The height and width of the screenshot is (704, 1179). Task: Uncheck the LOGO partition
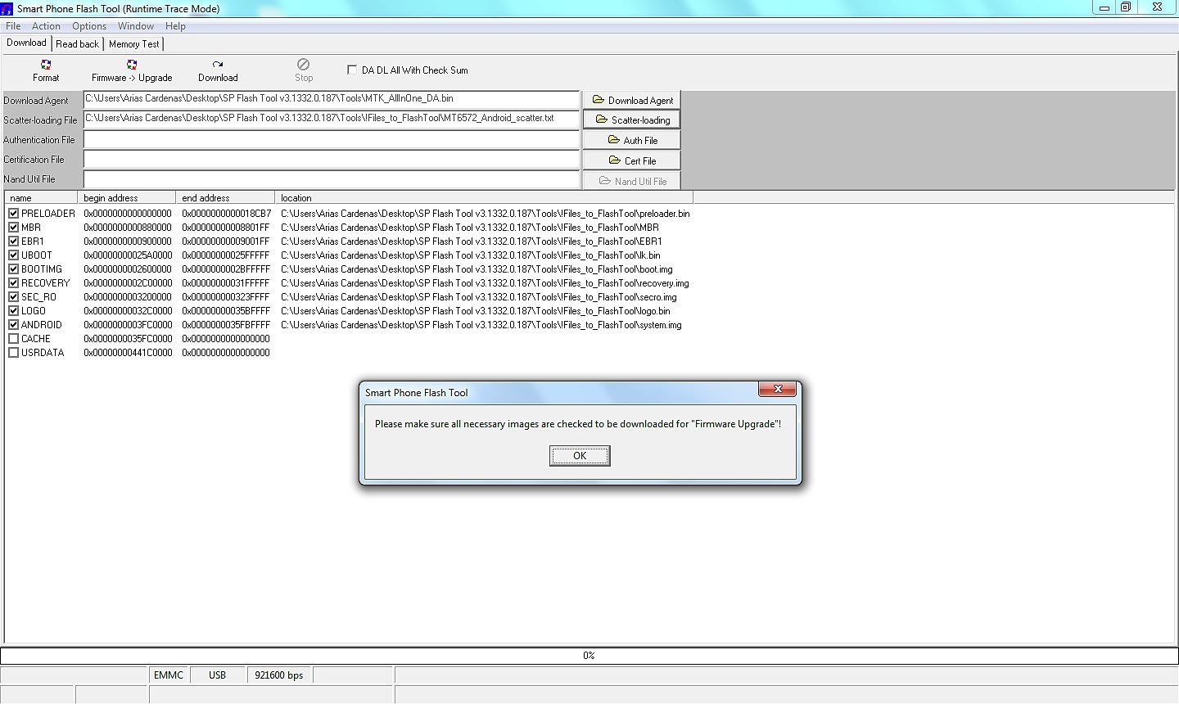click(x=13, y=311)
